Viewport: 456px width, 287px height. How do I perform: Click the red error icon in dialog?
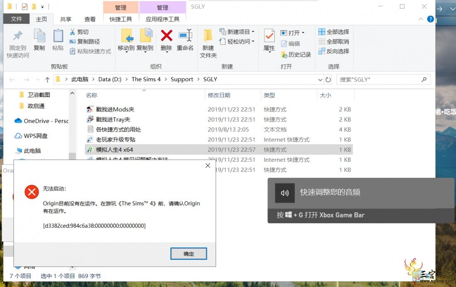(32, 192)
